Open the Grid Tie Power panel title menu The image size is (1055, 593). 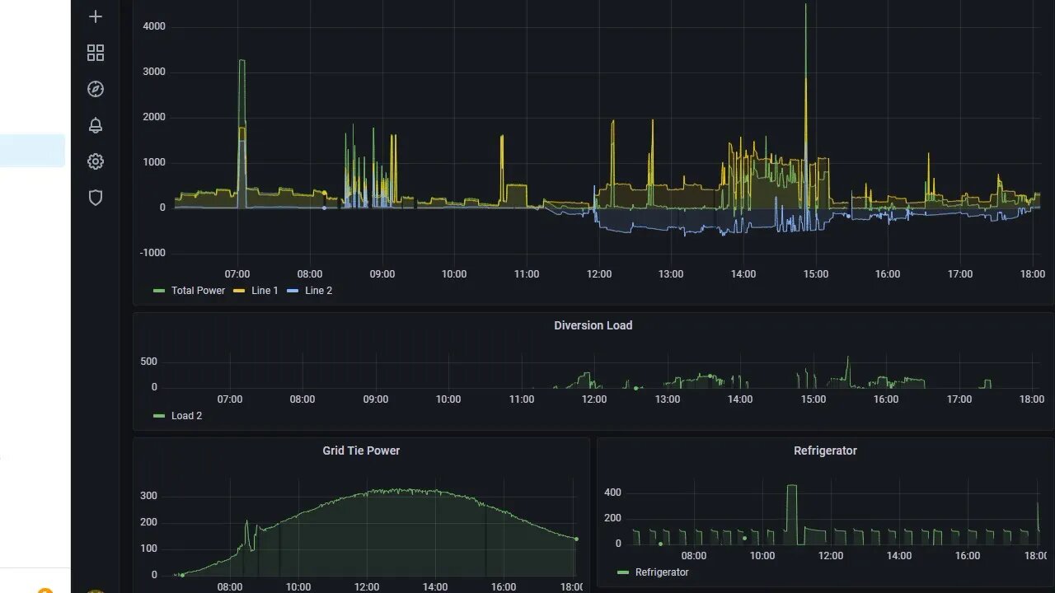(x=361, y=451)
